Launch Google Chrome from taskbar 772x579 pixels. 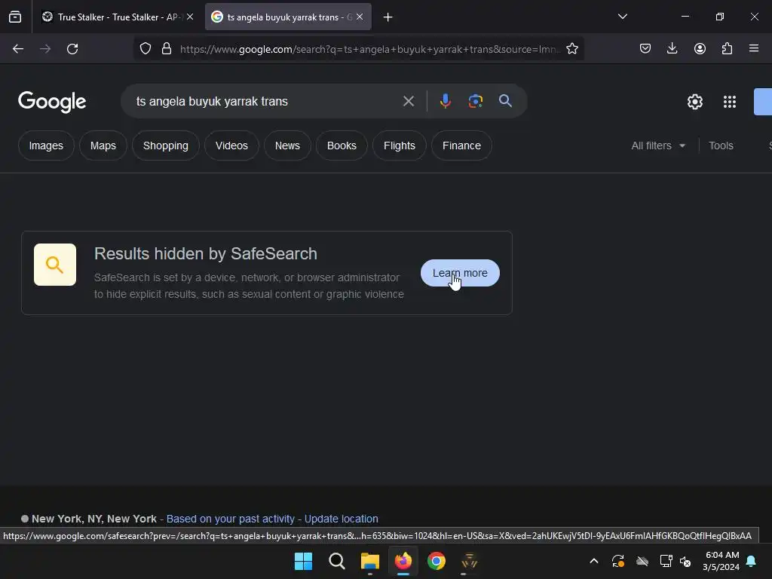[437, 561]
